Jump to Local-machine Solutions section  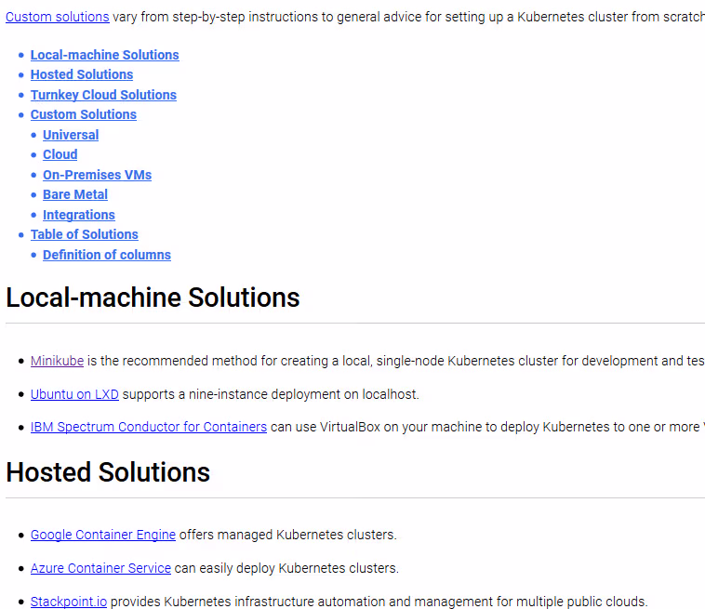[x=104, y=55]
